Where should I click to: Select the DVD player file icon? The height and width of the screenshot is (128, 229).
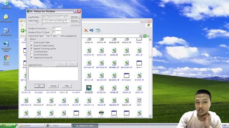101,113
